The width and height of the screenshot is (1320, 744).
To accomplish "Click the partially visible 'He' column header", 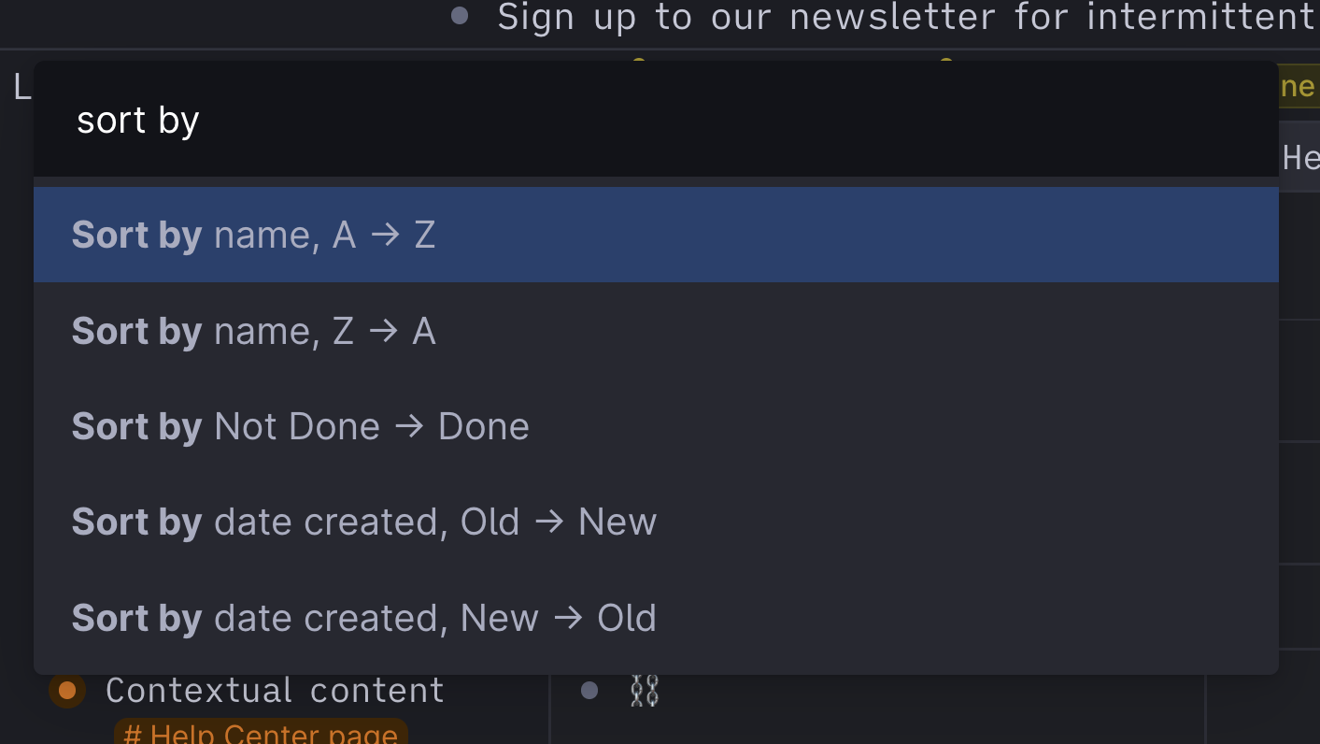I will [x=1299, y=157].
